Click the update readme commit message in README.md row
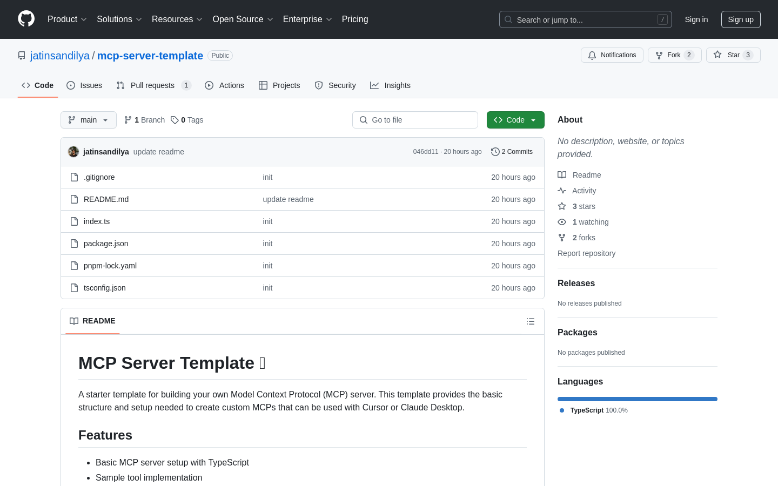 point(288,199)
